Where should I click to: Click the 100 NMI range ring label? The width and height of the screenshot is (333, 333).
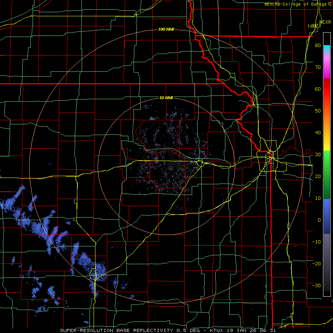[x=166, y=29]
